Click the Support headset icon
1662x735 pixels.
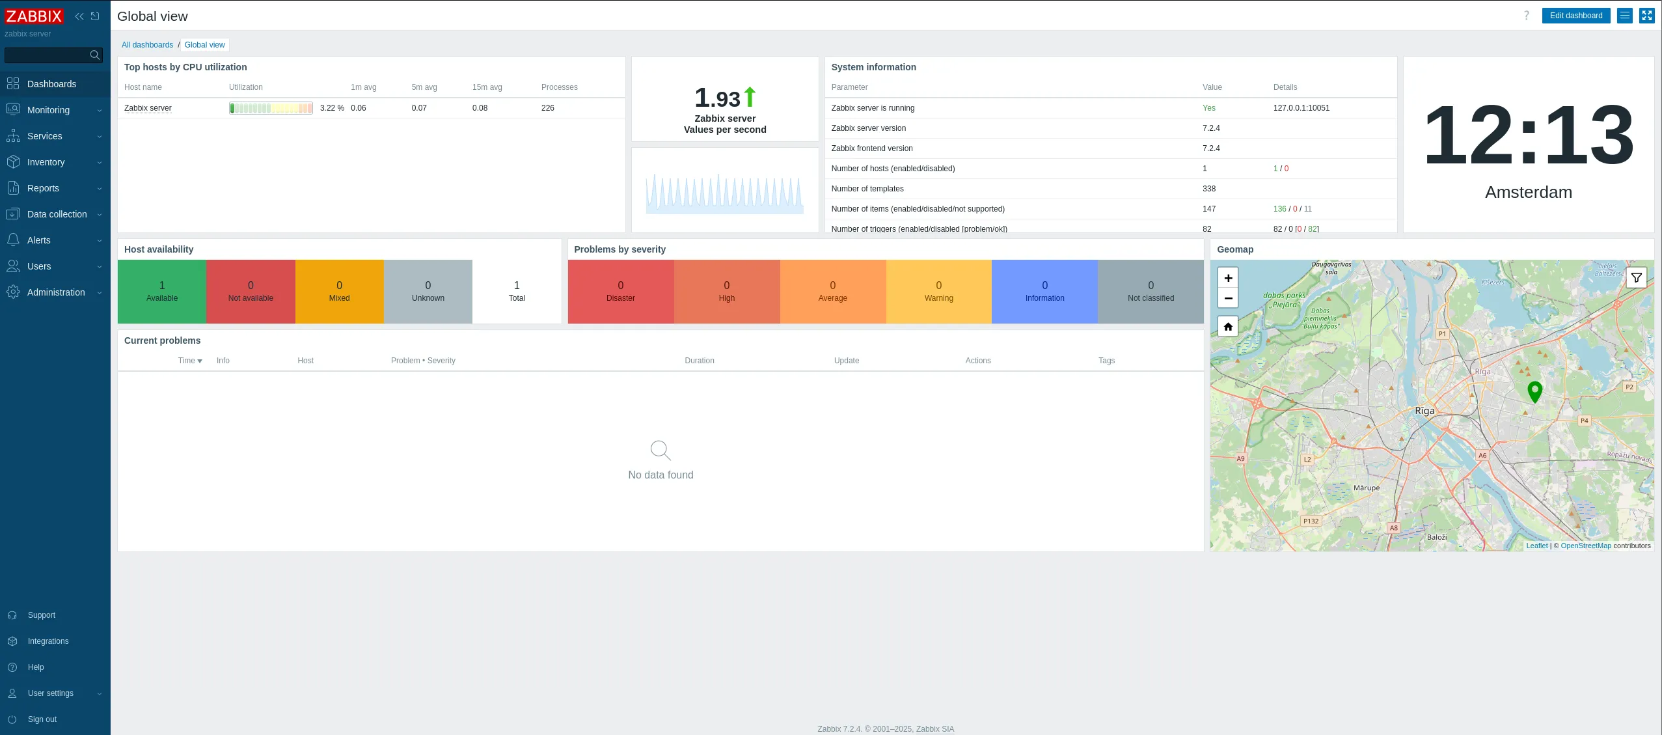tap(12, 615)
